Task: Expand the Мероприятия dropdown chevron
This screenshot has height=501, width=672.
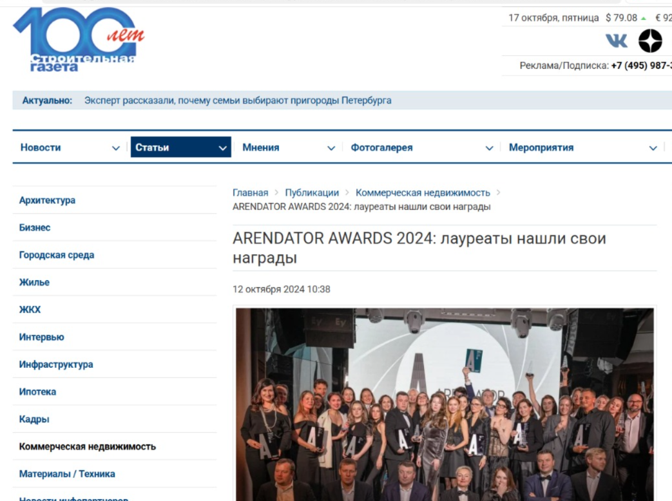Action: point(653,148)
